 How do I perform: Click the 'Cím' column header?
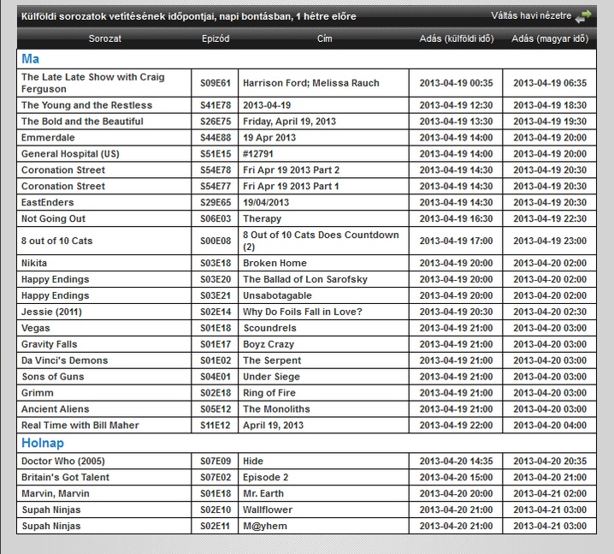324,39
